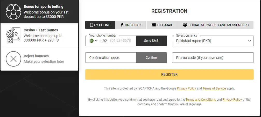This screenshot has width=261, height=117.
Task: Expand the country code chevron
Action: click(x=96, y=41)
